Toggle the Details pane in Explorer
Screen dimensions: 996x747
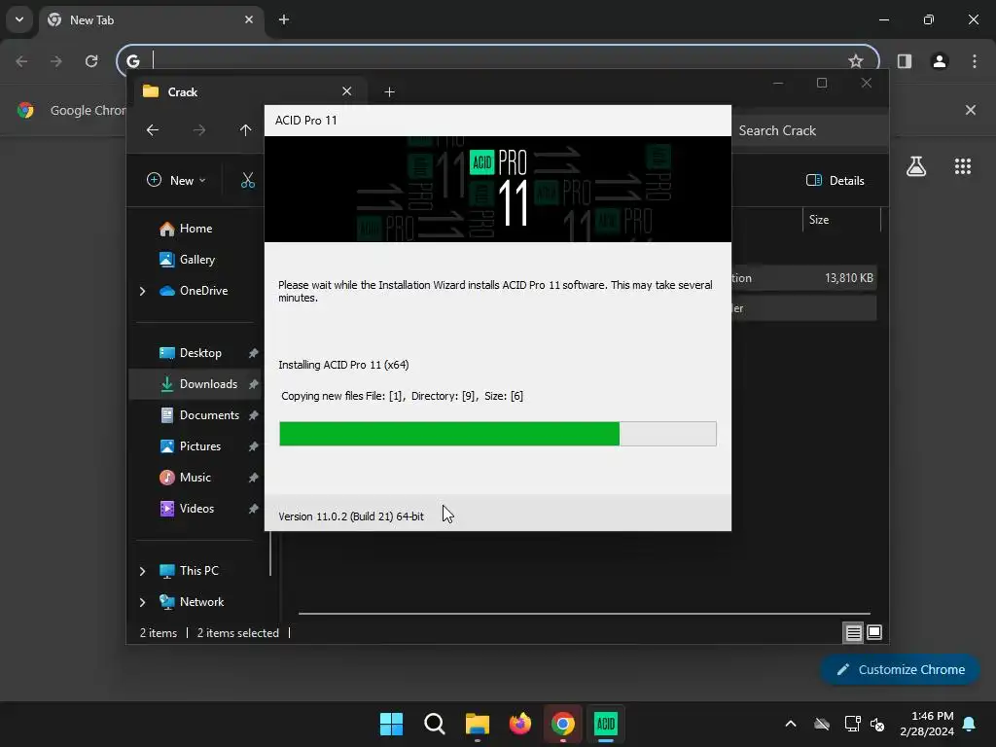(x=836, y=181)
